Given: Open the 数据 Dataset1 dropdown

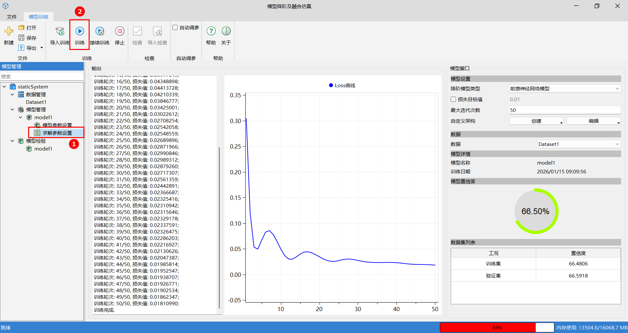Looking at the screenshot, I should pos(579,144).
